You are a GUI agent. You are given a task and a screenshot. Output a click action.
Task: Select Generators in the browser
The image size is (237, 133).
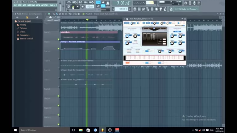coord(24,35)
